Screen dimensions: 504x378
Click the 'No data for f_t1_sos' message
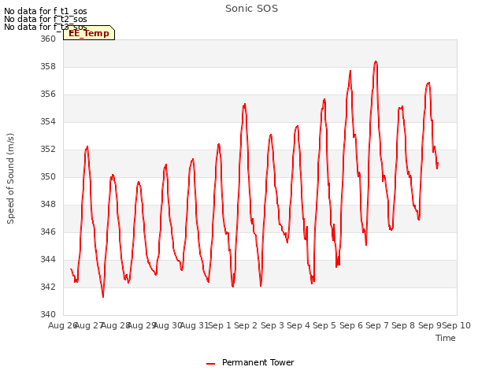click(46, 11)
